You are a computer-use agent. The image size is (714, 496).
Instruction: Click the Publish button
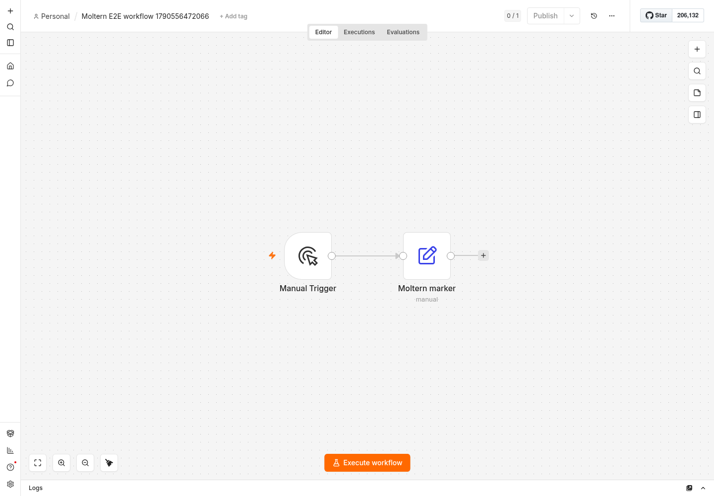pos(545,16)
